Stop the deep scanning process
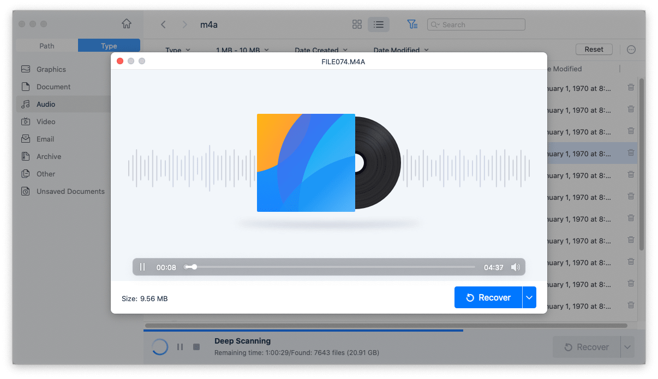The width and height of the screenshot is (658, 379). coord(196,347)
